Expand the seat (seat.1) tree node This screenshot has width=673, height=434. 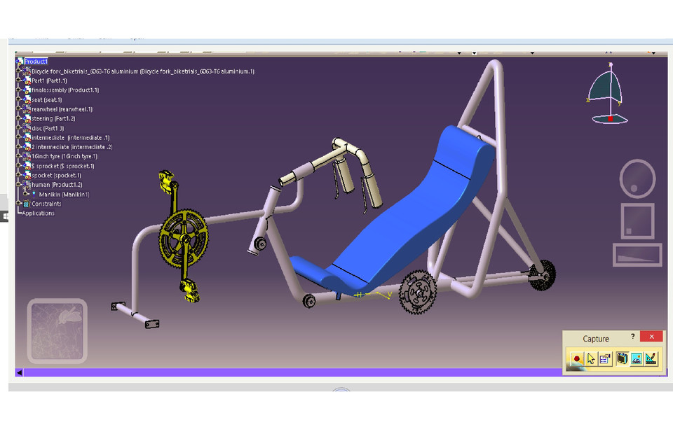(x=18, y=100)
